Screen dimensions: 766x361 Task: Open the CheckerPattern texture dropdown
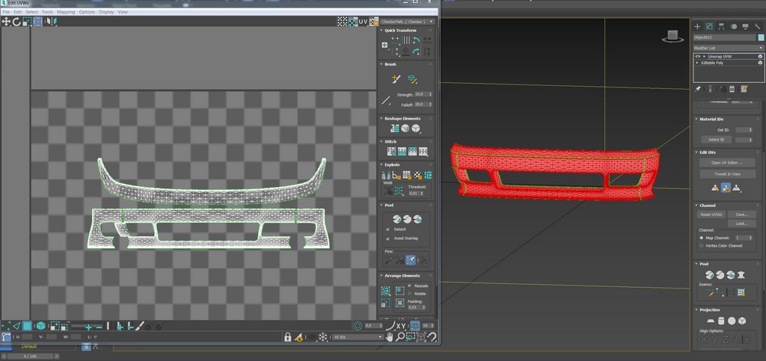[x=408, y=22]
